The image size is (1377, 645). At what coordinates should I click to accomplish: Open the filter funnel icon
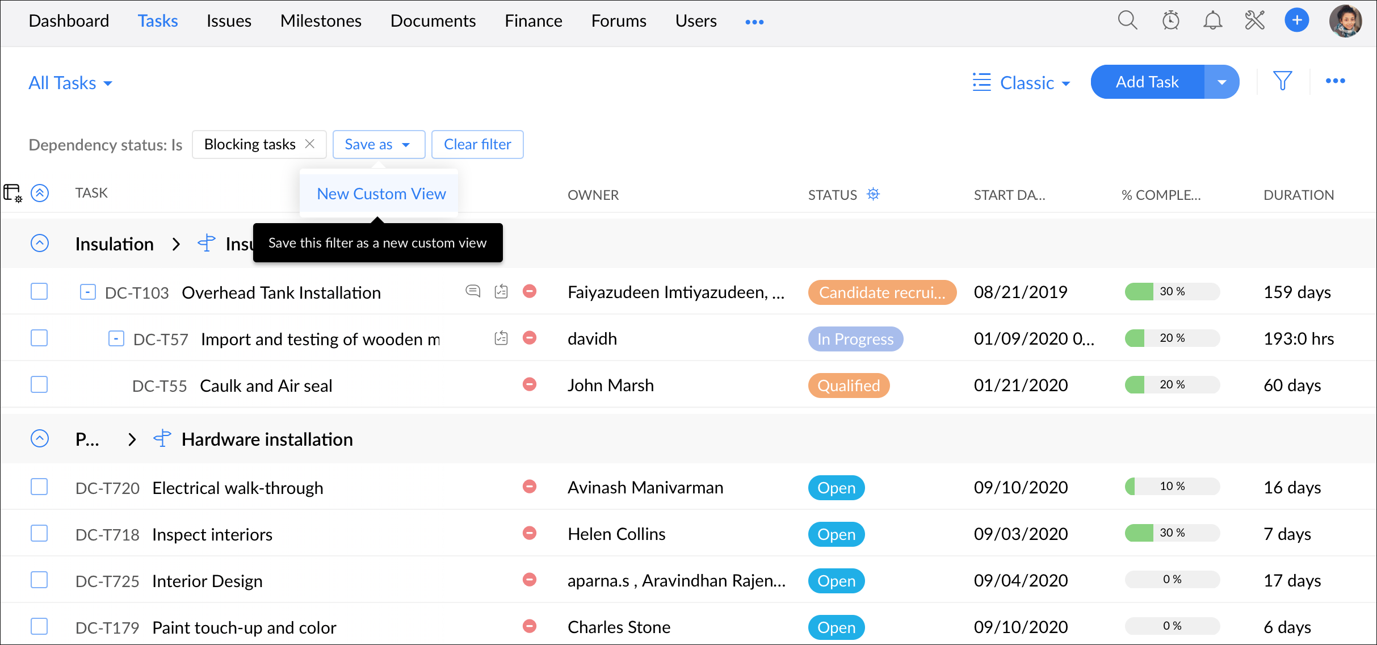click(1282, 81)
